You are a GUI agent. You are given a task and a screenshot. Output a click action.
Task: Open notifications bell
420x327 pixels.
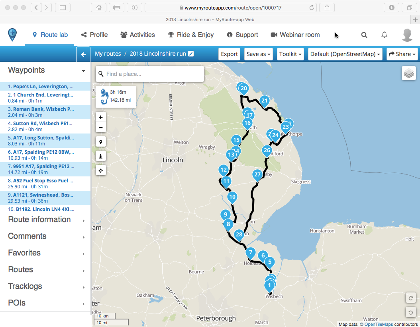pos(384,35)
